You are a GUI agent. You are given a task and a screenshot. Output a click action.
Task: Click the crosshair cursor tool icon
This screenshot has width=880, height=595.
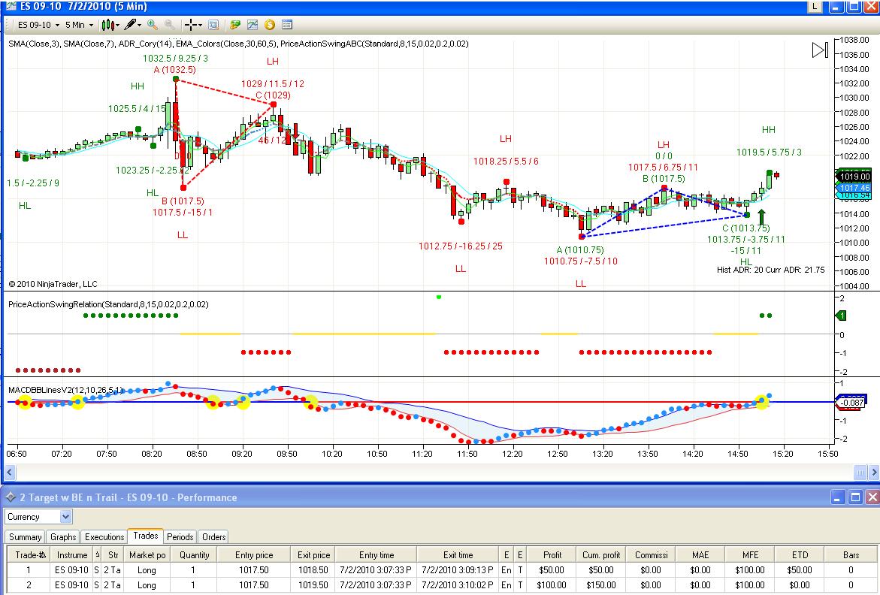tap(191, 25)
